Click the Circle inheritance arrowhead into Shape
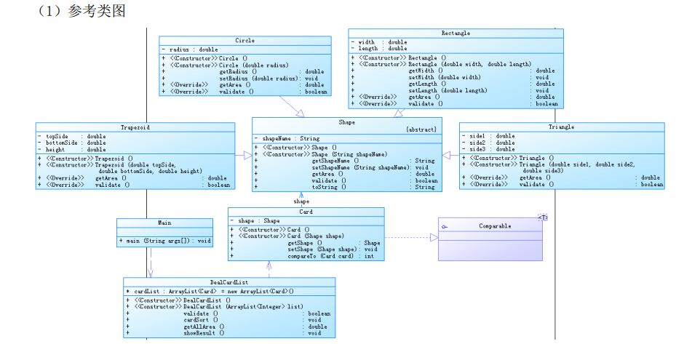This screenshot has width=676, height=344. click(301, 113)
